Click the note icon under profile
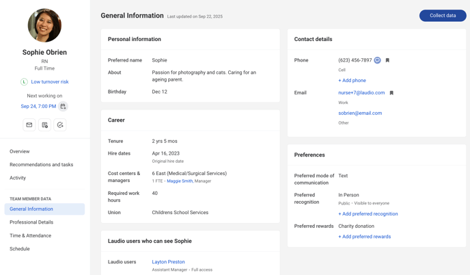470x275 pixels. point(44,125)
